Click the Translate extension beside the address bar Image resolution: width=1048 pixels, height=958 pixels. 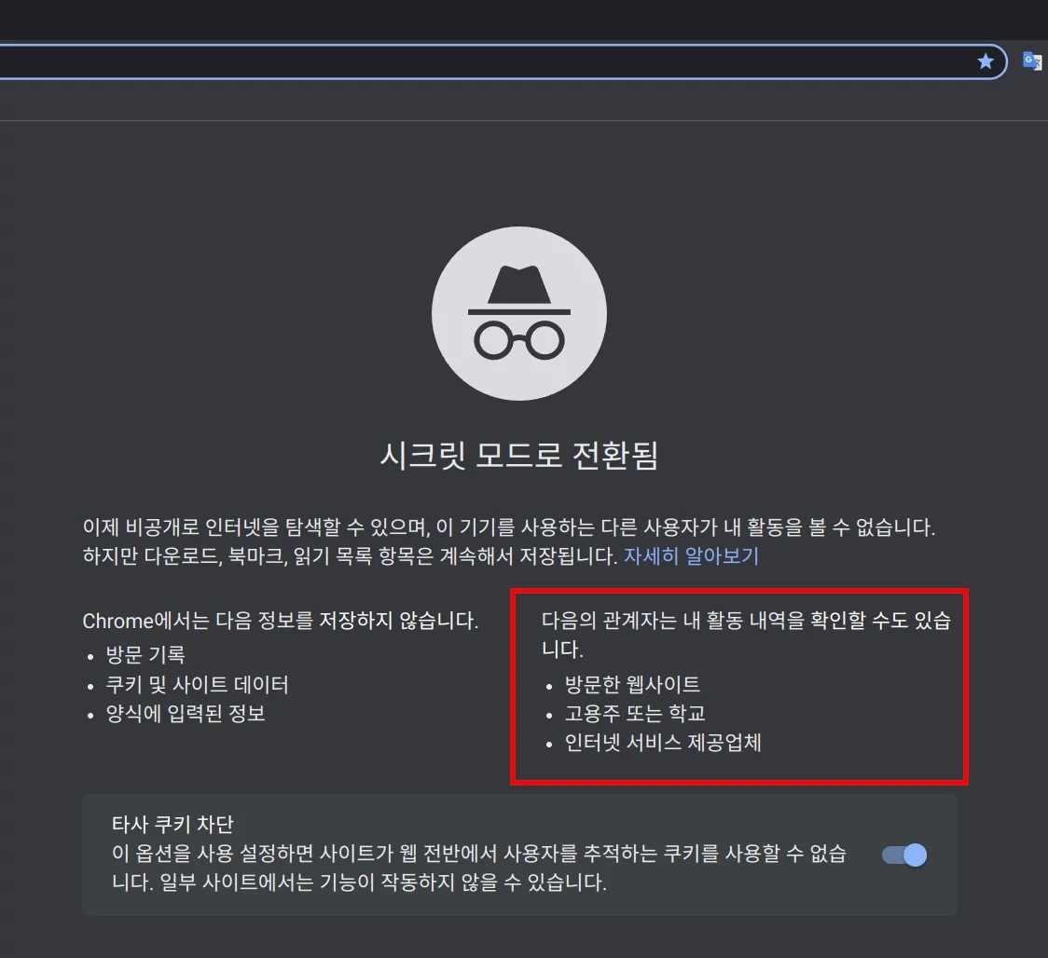1031,62
